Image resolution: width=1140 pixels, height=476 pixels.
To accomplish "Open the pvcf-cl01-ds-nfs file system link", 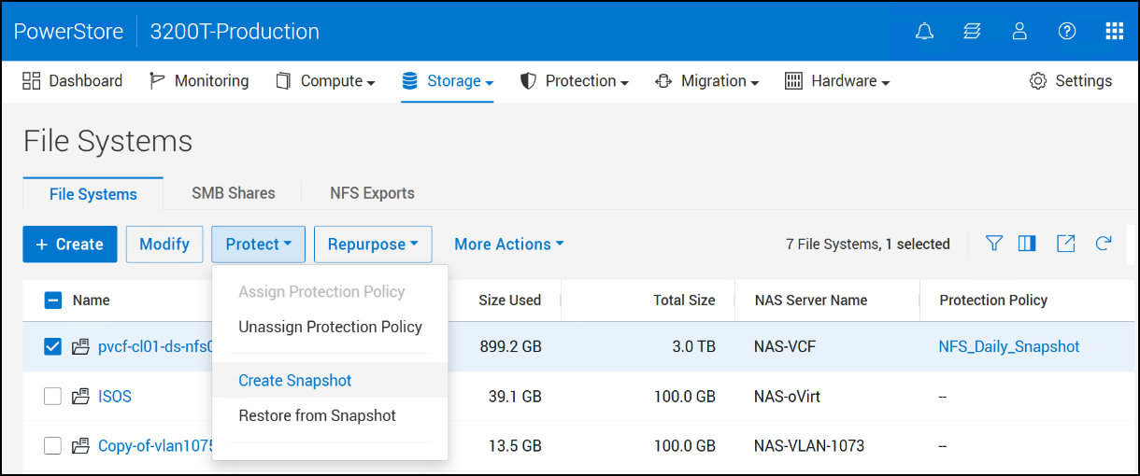I will [x=155, y=347].
